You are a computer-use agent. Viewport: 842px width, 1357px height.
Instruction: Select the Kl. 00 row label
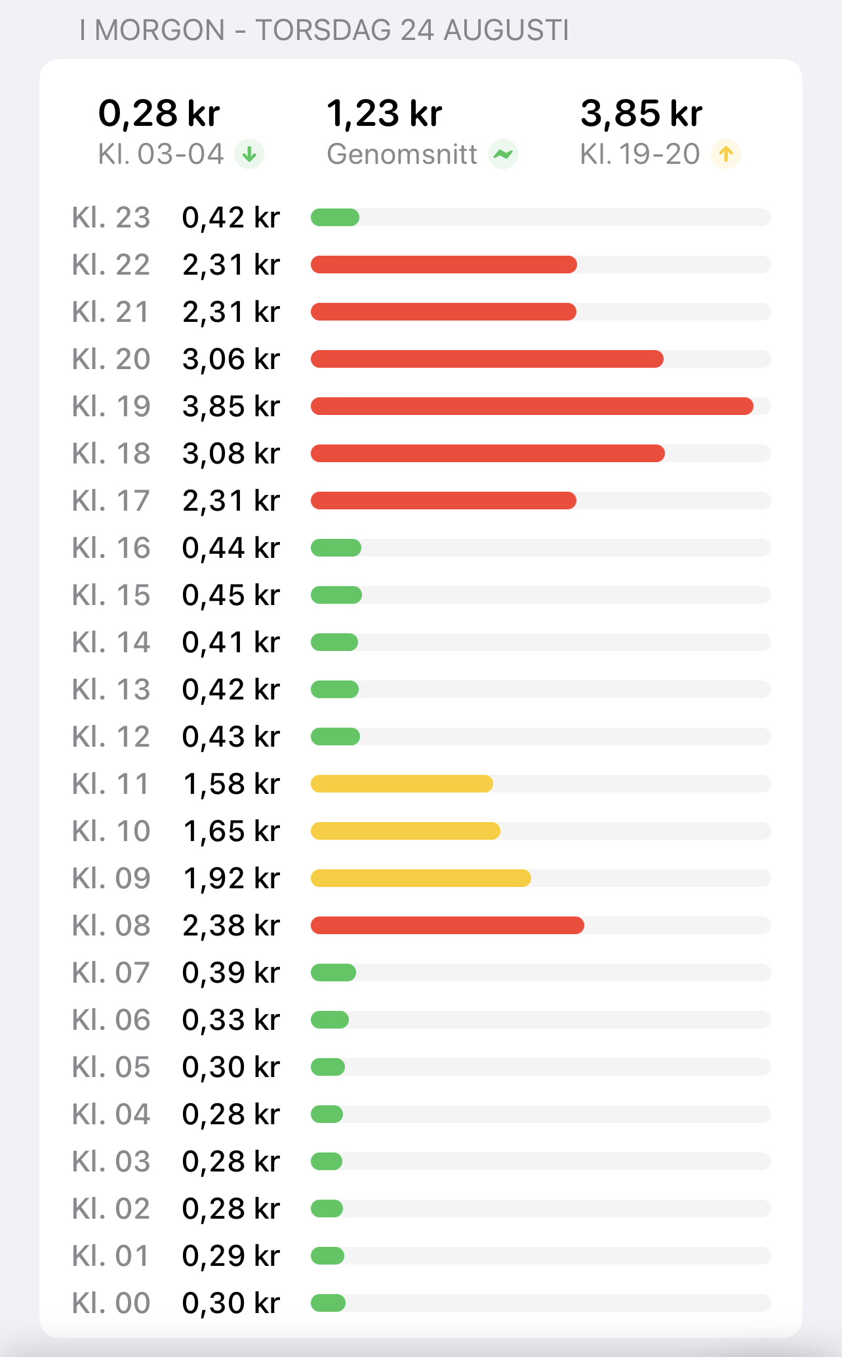(x=111, y=1303)
